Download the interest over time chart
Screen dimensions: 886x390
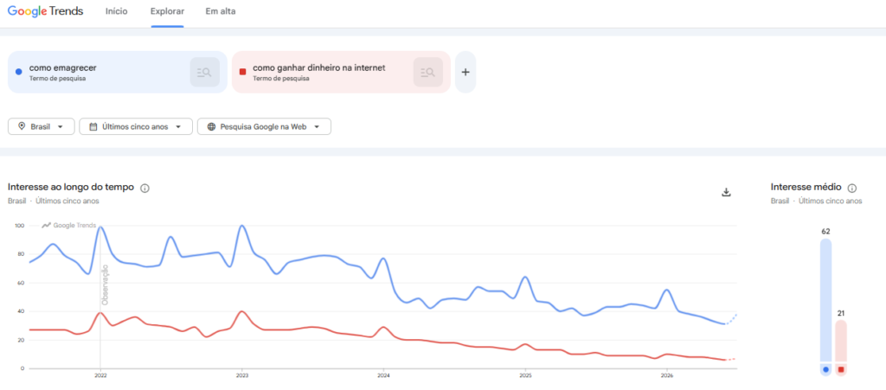726,193
